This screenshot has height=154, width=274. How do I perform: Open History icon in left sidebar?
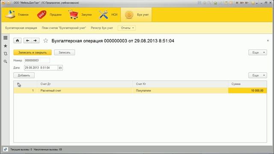point(6,53)
